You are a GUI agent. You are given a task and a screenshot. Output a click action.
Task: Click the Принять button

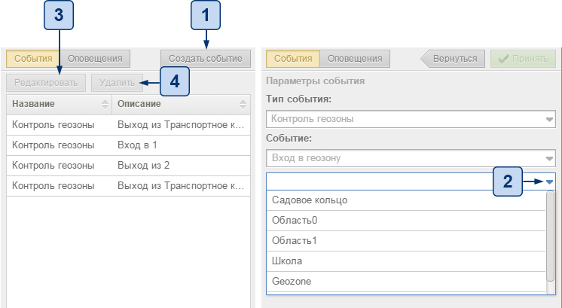(523, 59)
